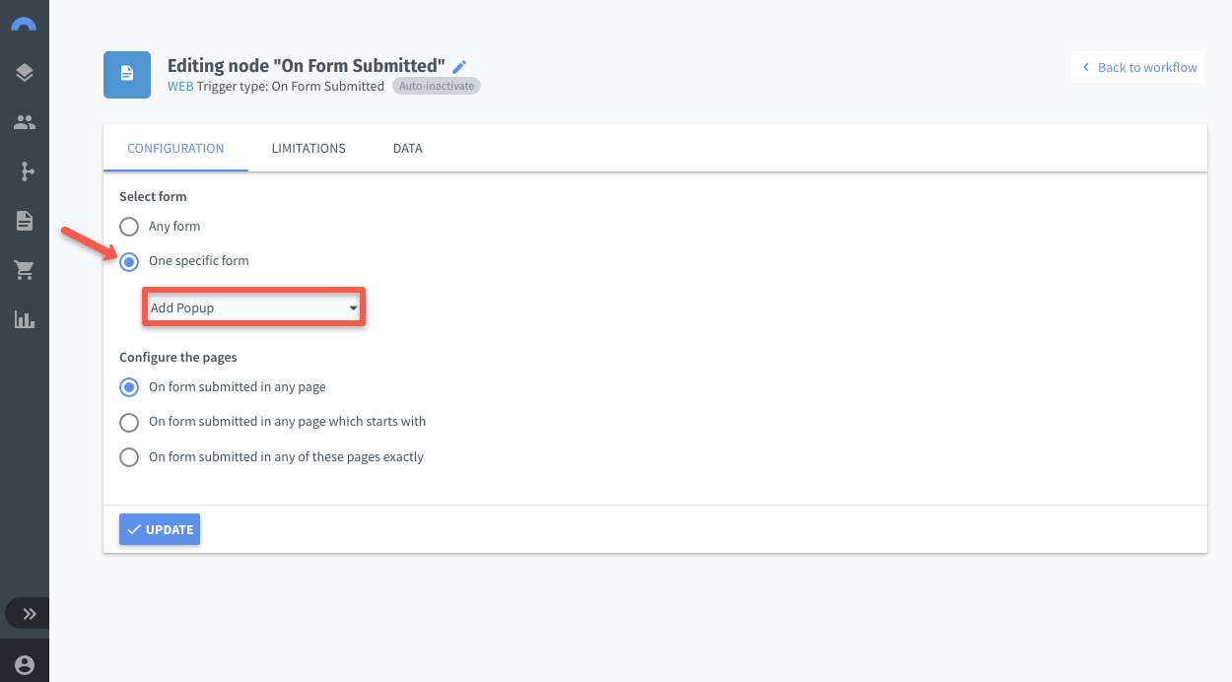The image size is (1232, 682).
Task: Open the layers icon in sidebar
Action: pos(25,73)
